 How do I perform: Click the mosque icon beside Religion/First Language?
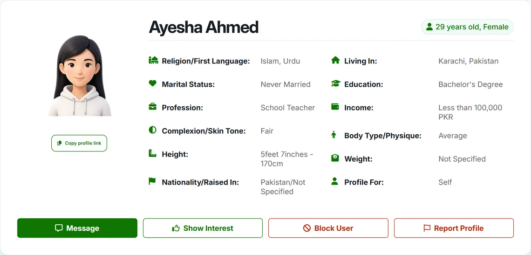click(153, 60)
